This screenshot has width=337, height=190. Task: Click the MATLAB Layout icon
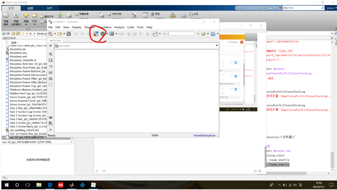point(145,15)
